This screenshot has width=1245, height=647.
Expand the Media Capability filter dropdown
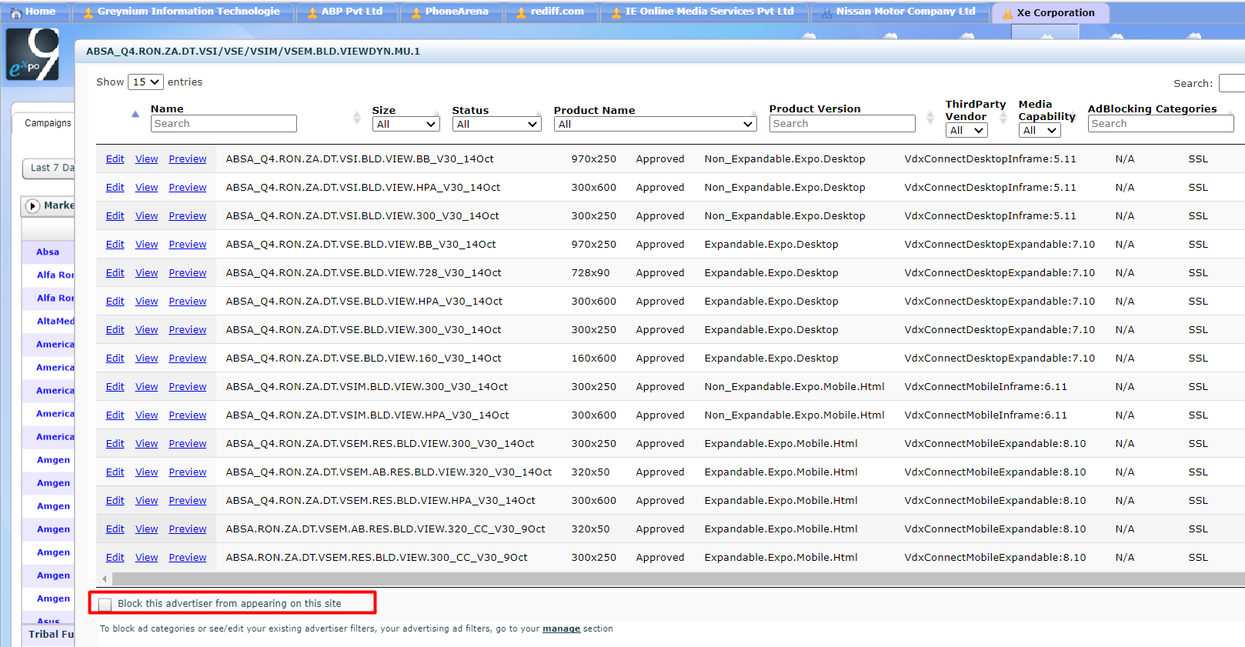tap(1040, 131)
